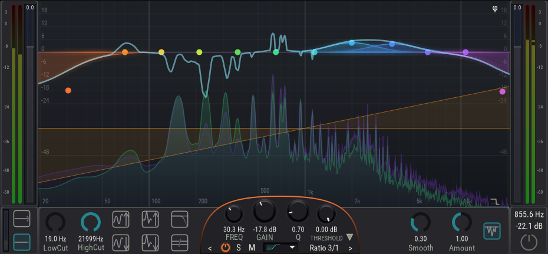Select the orange low-shelf handle near 30 Hz

point(68,91)
